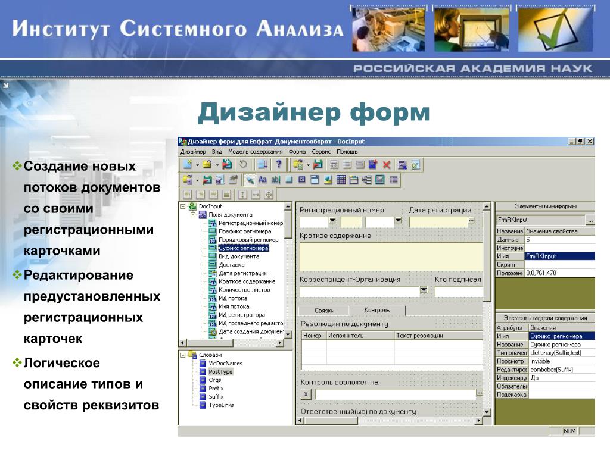
Task: Select TypeLinks dictionary item
Action: (x=221, y=405)
